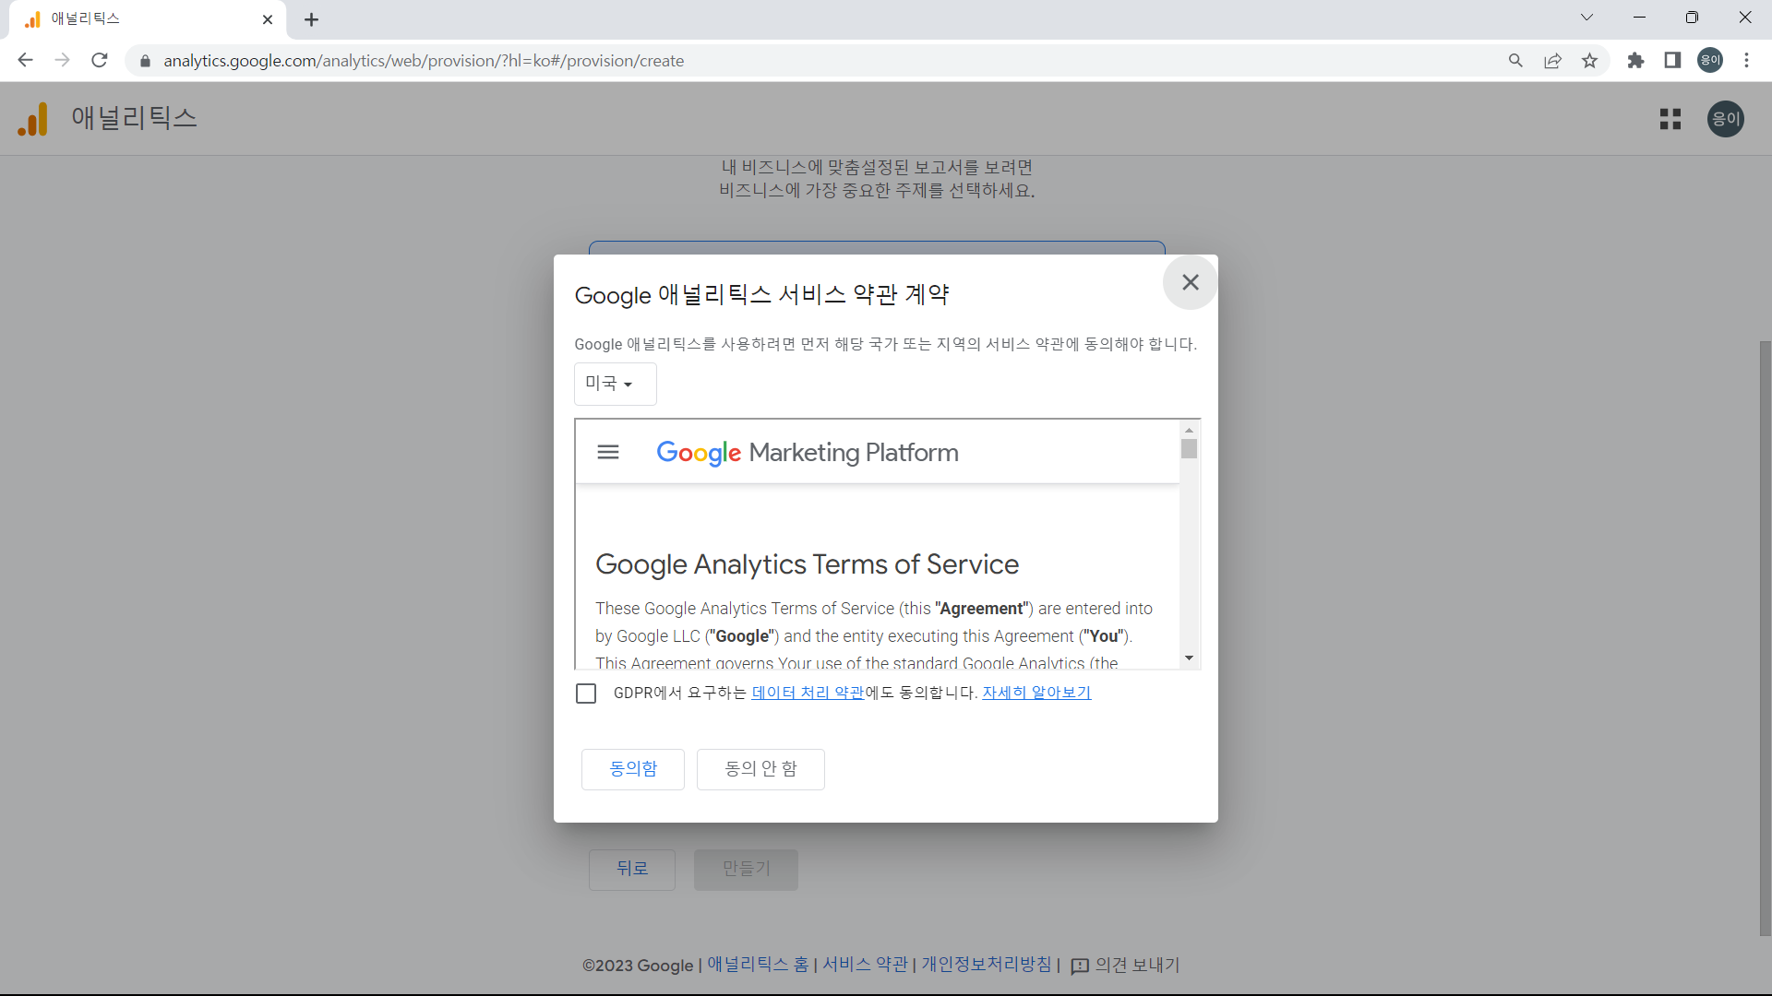Viewport: 1772px width, 996px height.
Task: Click the 동의함 agree button
Action: (632, 768)
